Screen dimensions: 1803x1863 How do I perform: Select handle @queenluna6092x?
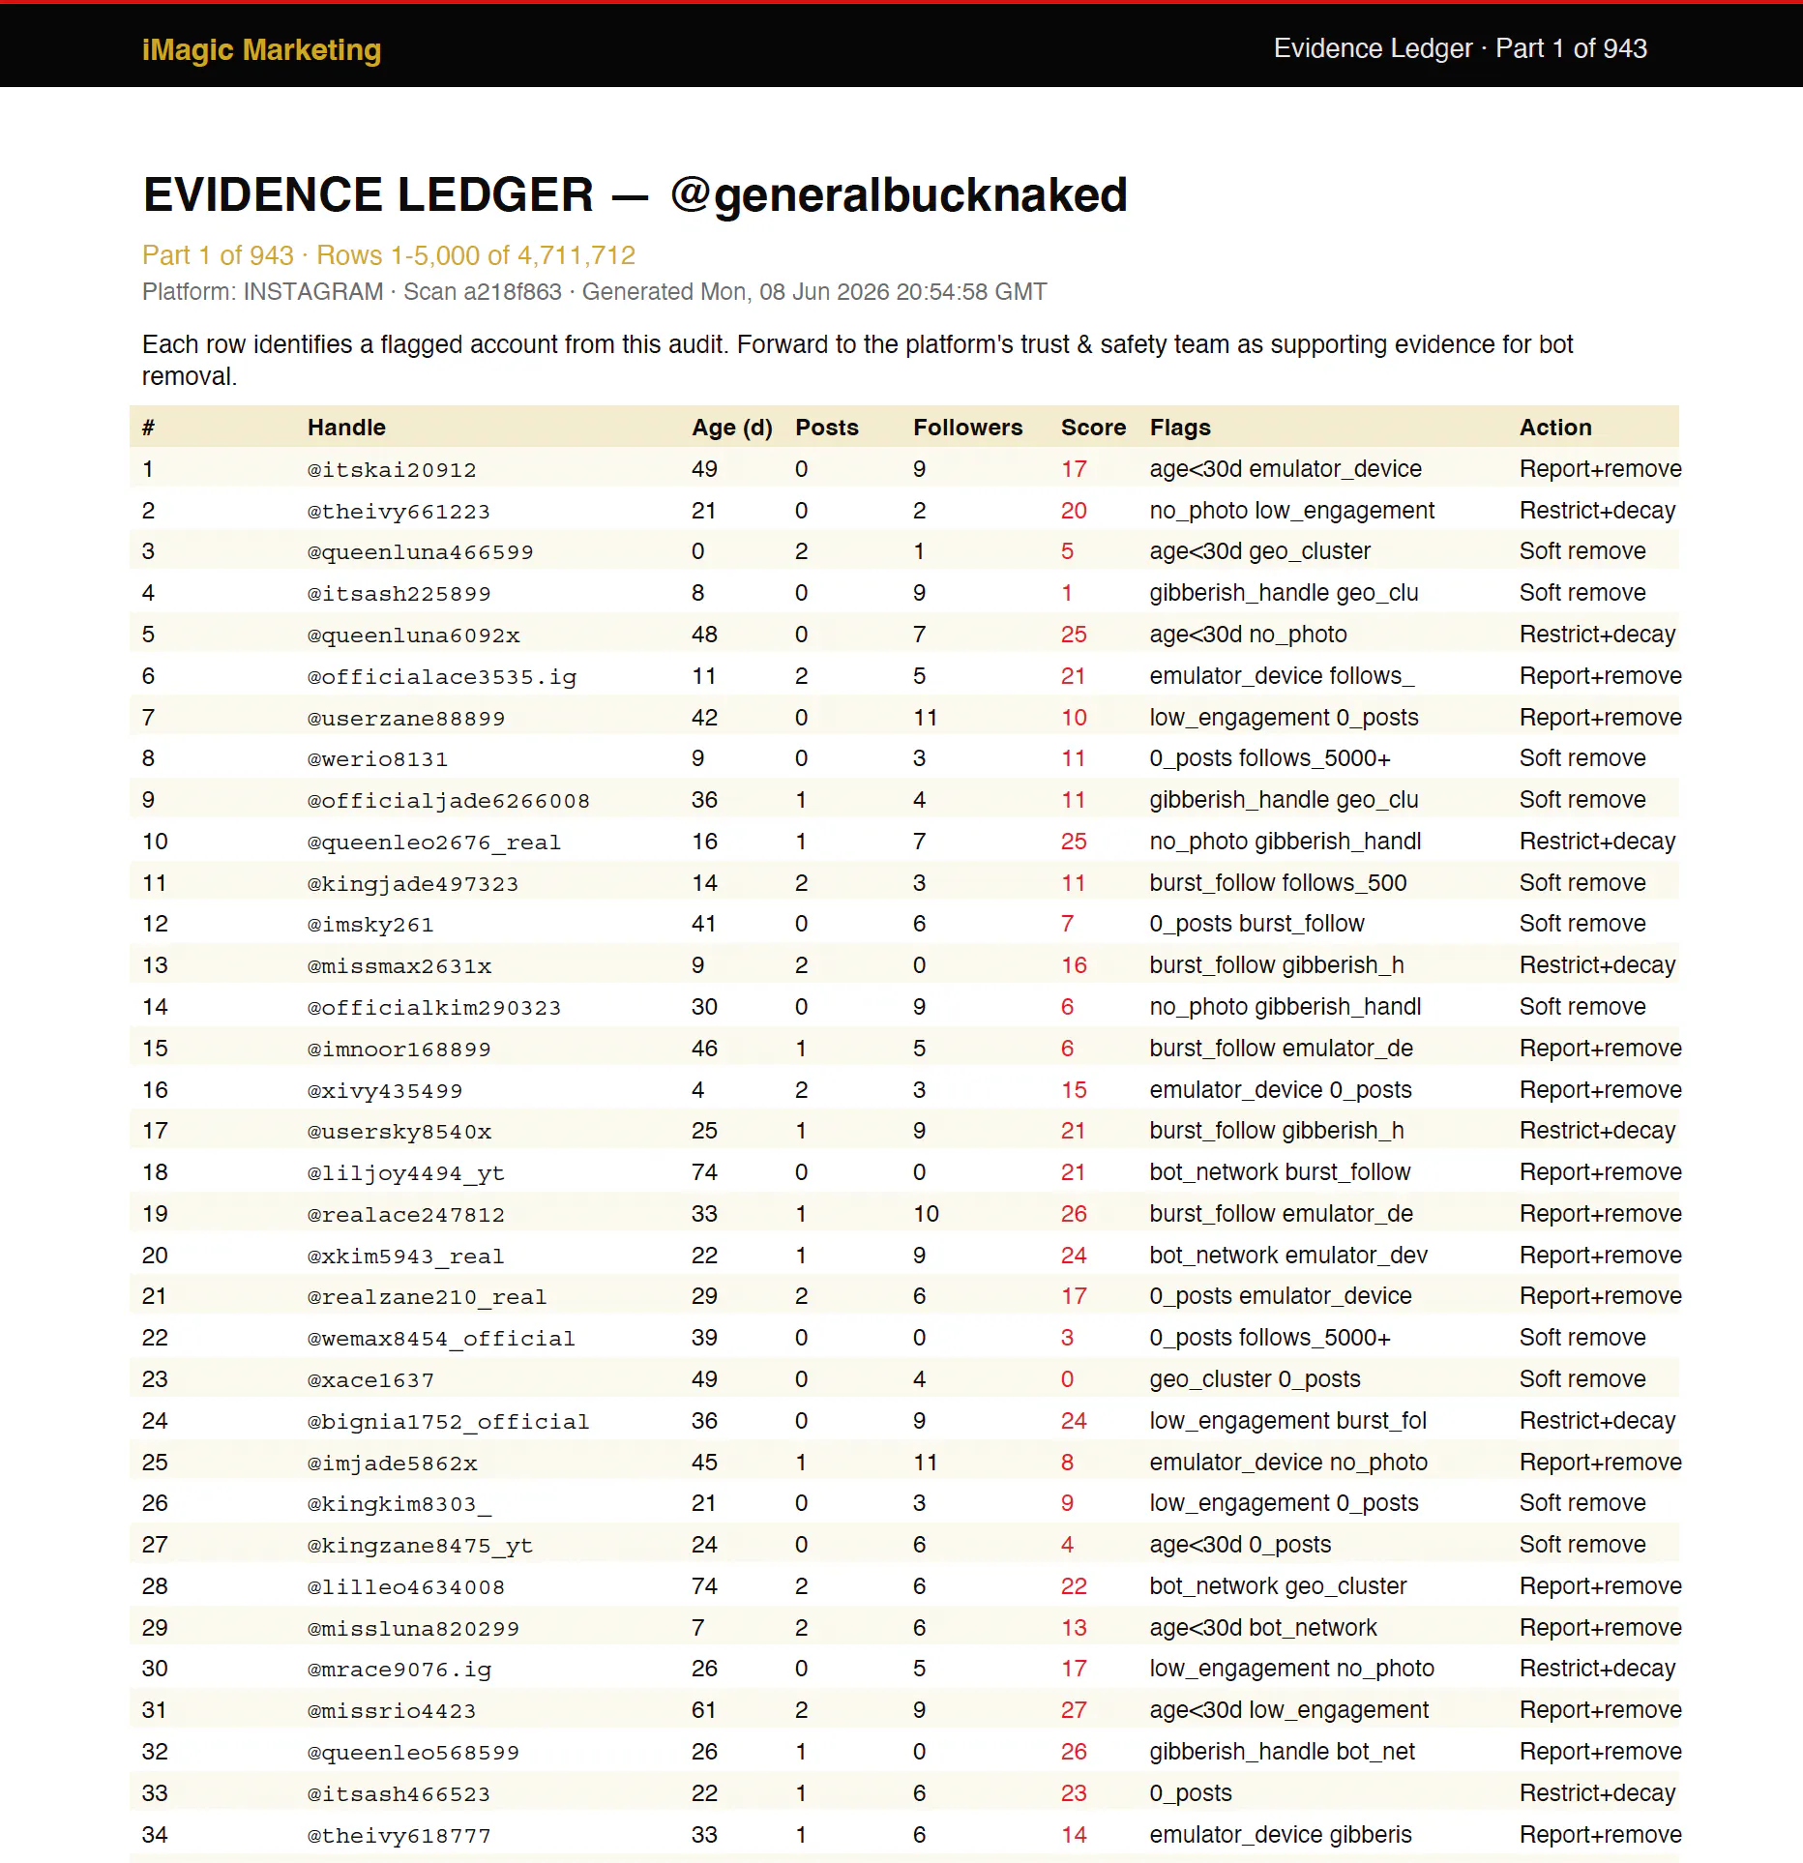tap(413, 636)
